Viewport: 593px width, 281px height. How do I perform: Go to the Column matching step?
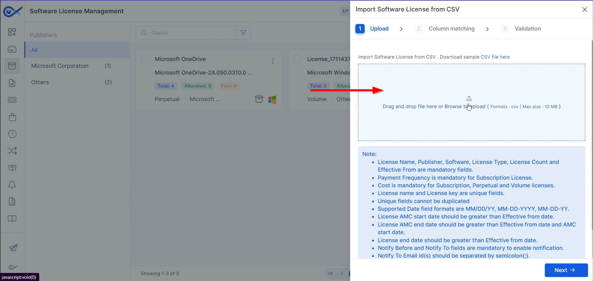tap(451, 29)
